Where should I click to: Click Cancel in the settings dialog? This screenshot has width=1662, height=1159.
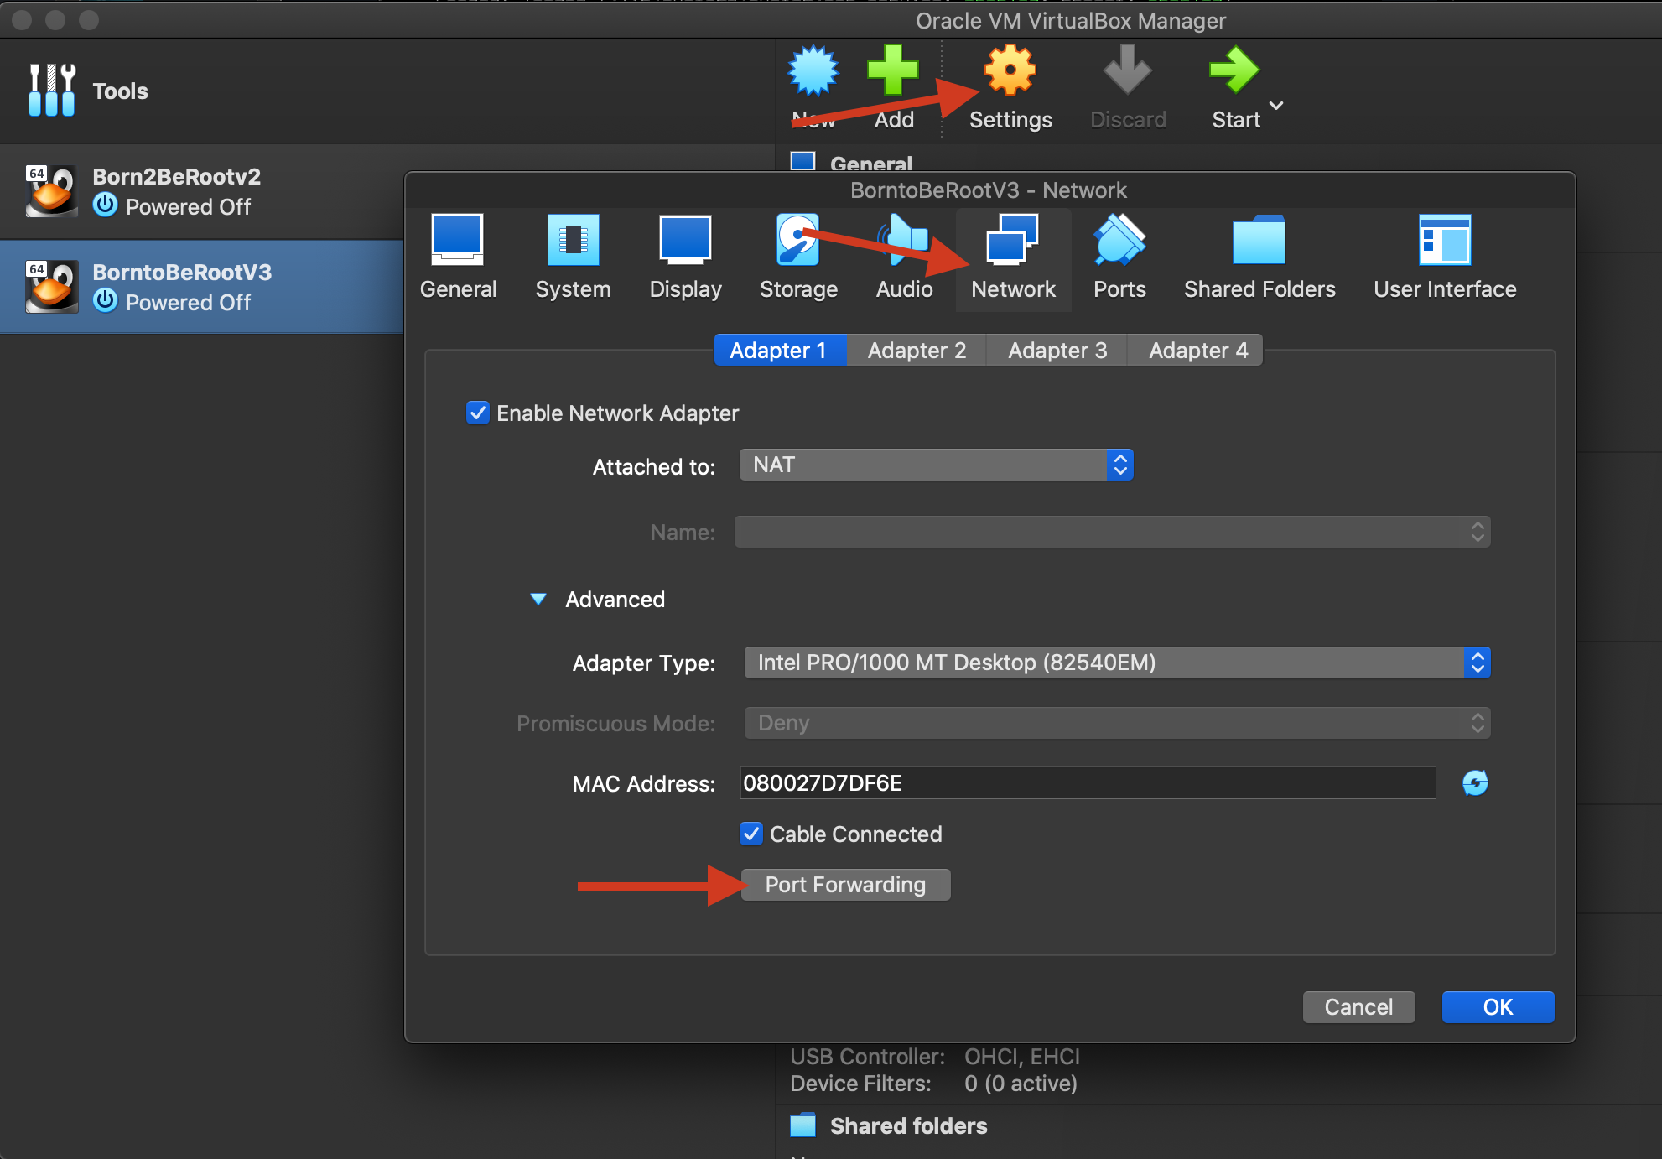pos(1358,1006)
